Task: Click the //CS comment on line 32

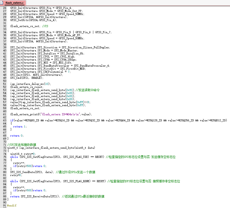Action: (x=45, y=26)
